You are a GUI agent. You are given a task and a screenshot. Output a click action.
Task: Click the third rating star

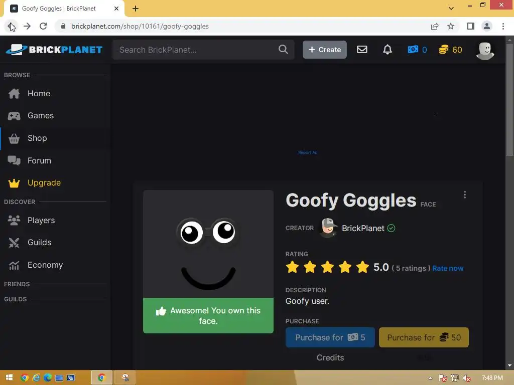(327, 267)
